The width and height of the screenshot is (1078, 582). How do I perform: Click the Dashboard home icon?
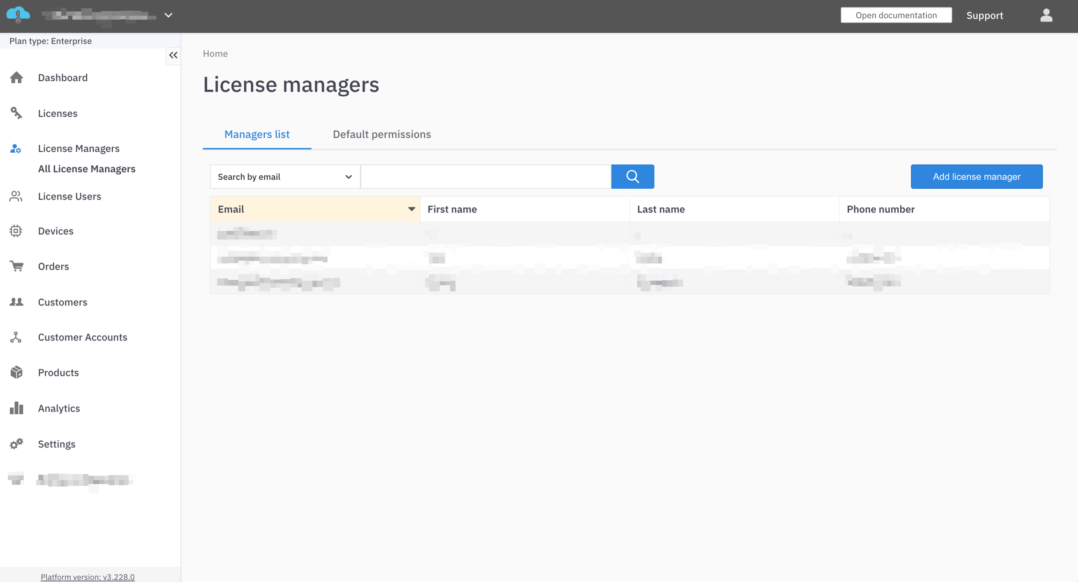16,78
